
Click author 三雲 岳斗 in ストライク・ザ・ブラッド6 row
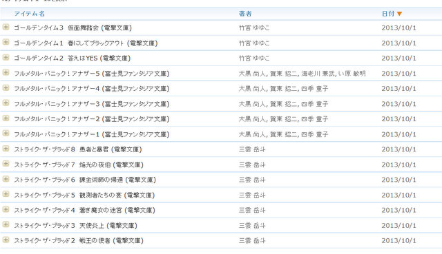252,180
